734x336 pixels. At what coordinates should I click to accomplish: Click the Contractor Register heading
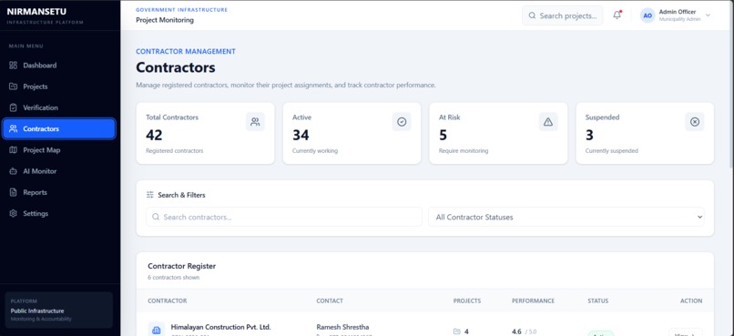(181, 266)
